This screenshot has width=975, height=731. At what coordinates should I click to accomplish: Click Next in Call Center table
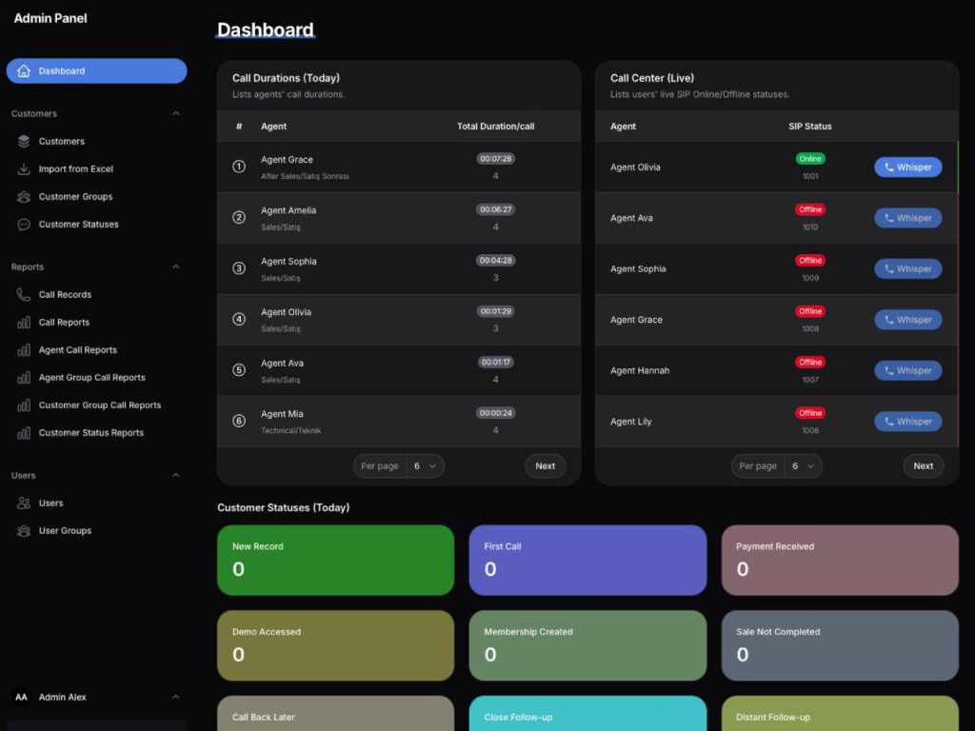click(x=924, y=466)
